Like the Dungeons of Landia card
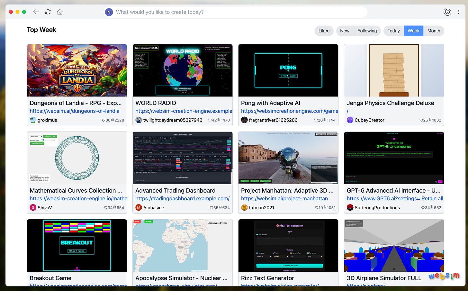468x291 pixels. 104,120
